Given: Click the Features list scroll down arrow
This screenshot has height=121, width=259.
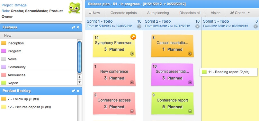Looking at the screenshot, I should tap(80, 82).
